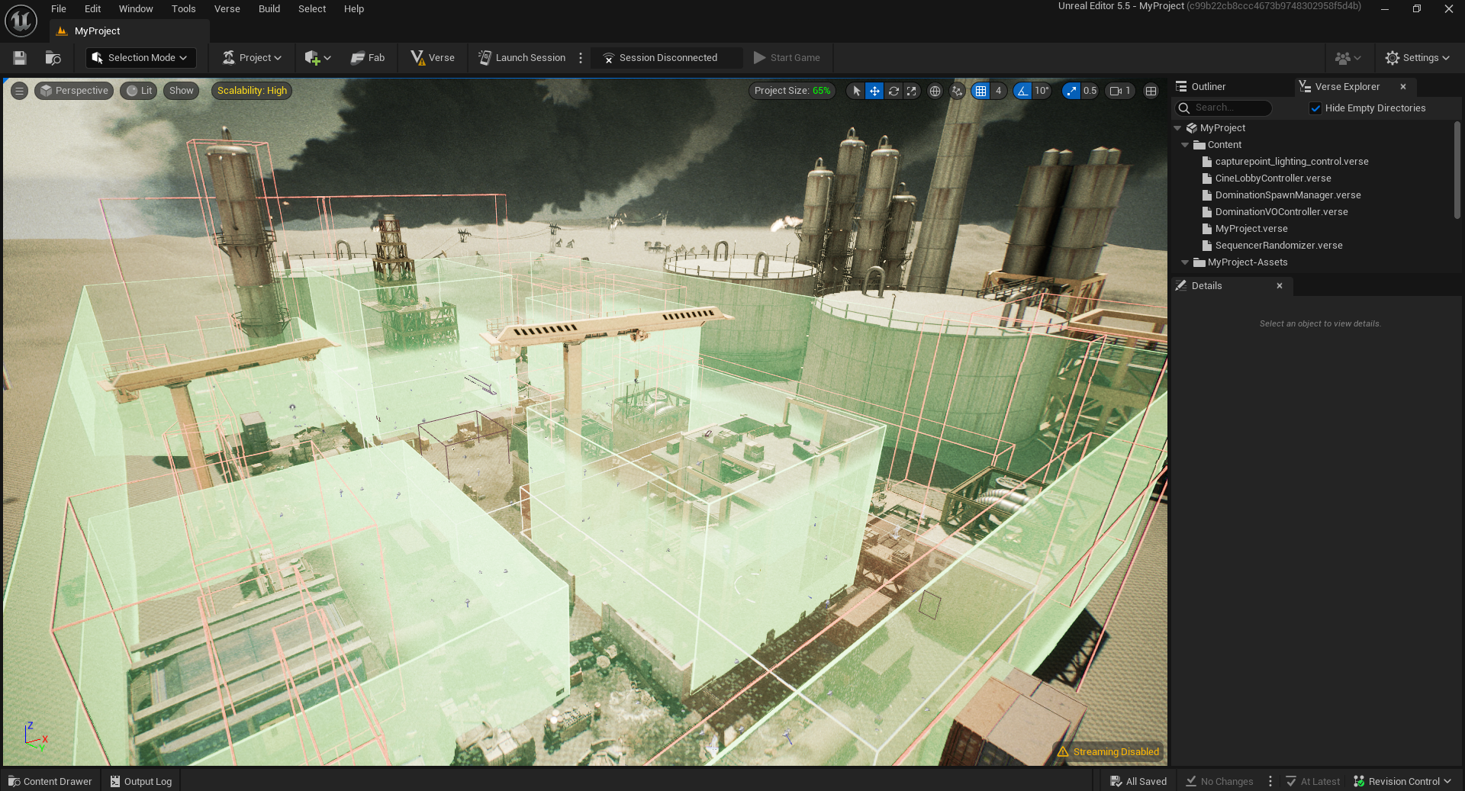Click the surface snapping icon
The width and height of the screenshot is (1465, 791).
point(958,91)
